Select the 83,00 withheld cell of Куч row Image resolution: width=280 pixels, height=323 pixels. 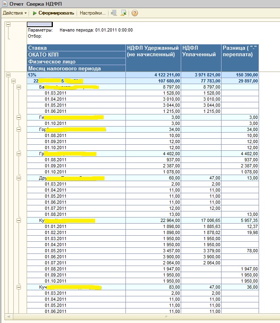(x=153, y=287)
